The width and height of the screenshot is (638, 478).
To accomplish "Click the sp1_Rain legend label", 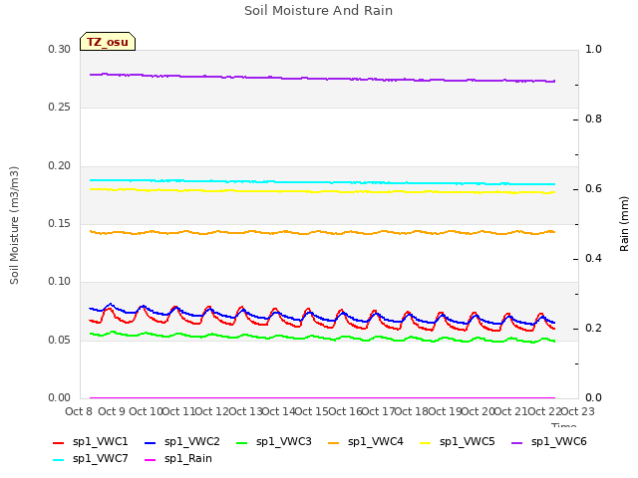I will (x=188, y=458).
